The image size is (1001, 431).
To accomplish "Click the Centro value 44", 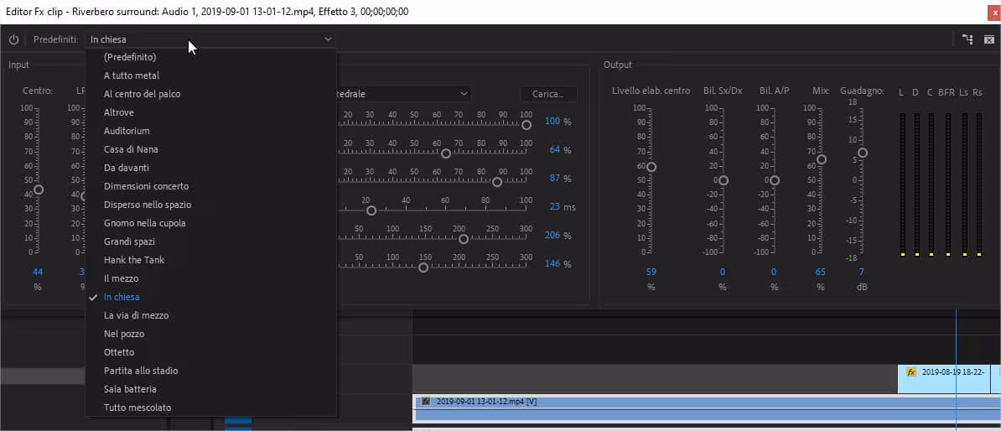I will (38, 272).
